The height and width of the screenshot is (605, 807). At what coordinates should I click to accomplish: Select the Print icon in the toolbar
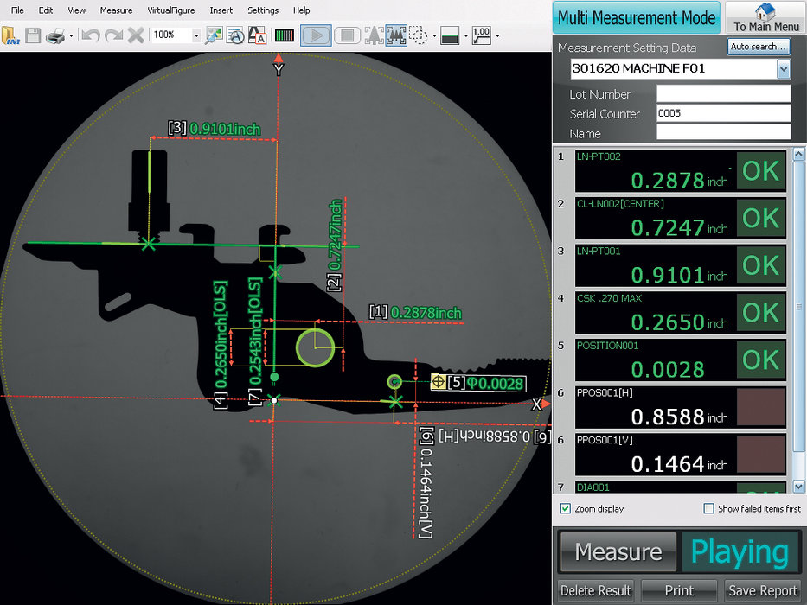point(54,36)
